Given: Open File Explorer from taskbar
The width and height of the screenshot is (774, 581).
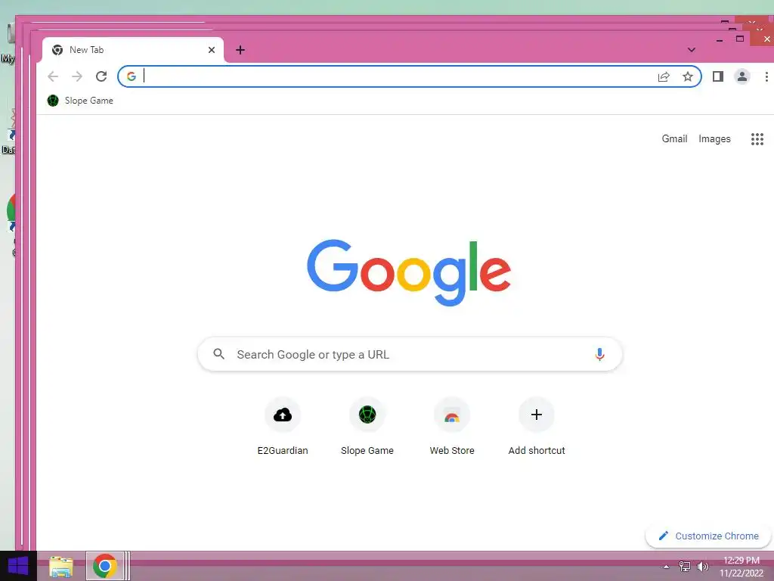Looking at the screenshot, I should 61,566.
